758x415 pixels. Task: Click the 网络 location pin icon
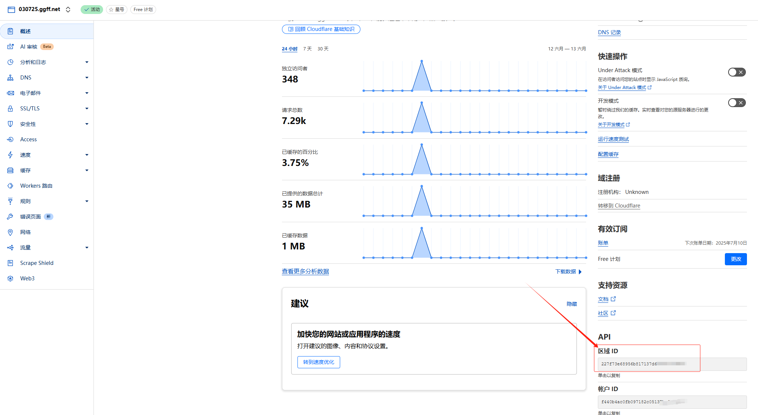point(10,232)
